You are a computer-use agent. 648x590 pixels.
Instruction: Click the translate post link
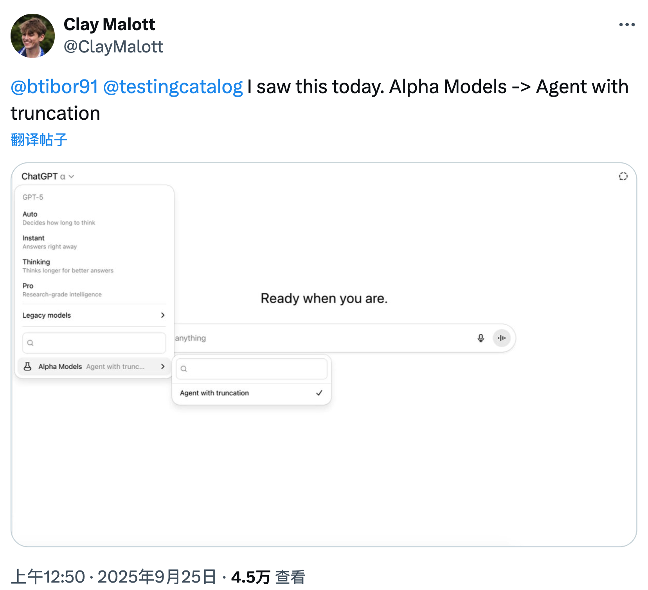[x=39, y=140]
